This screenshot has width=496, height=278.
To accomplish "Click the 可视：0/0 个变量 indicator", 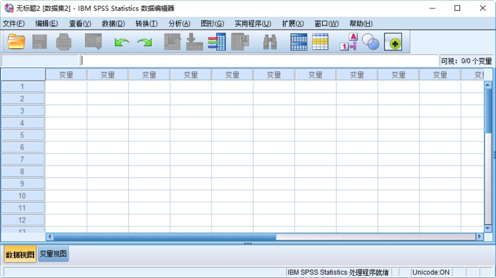I will [x=466, y=61].
